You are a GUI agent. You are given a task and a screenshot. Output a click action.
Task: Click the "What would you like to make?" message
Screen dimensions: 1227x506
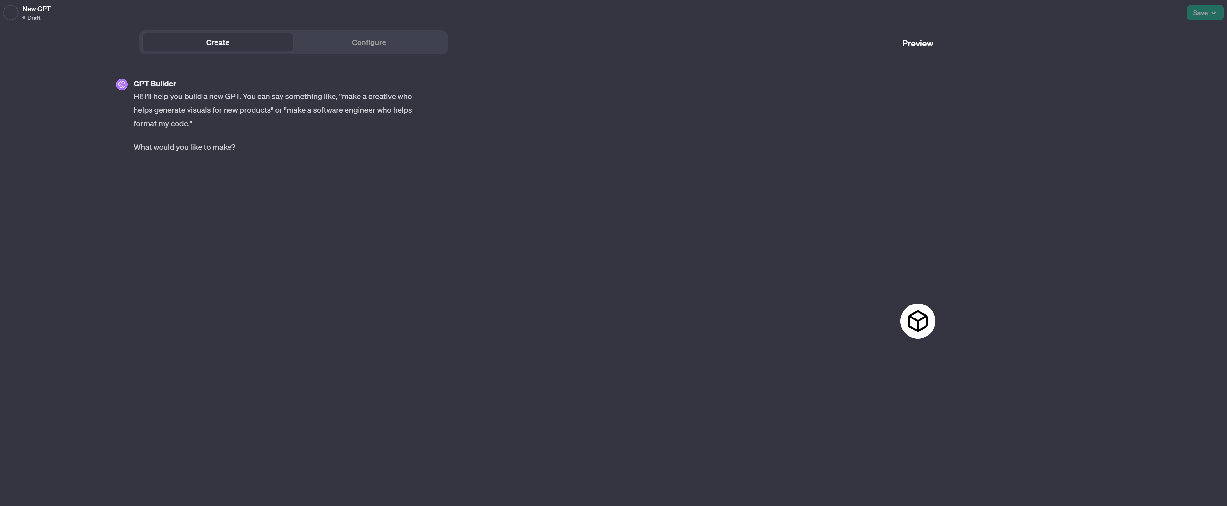(x=184, y=147)
